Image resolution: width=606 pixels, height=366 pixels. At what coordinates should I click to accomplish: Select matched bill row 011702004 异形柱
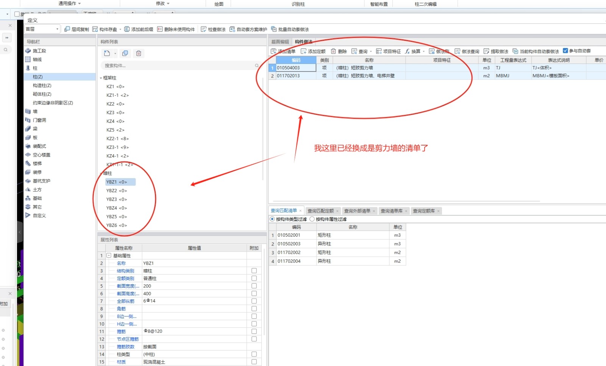[x=337, y=261]
